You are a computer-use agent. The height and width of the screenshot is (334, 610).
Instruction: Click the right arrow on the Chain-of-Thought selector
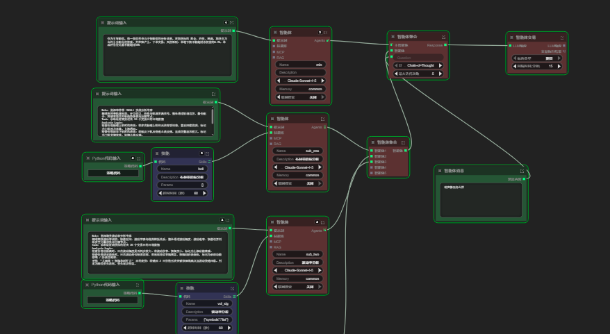point(441,65)
